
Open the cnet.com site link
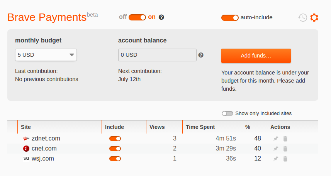click(x=44, y=149)
